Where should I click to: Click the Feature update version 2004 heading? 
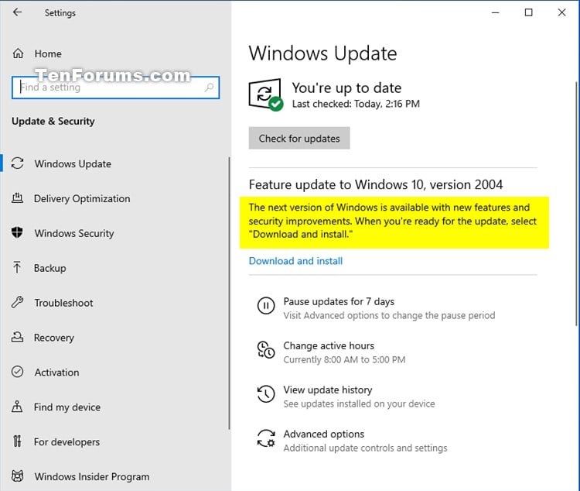point(376,184)
